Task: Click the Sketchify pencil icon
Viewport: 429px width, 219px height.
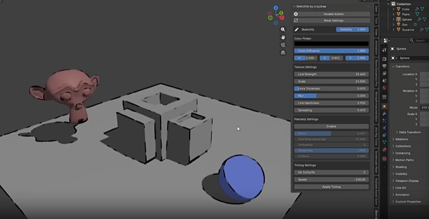Action: pyautogui.click(x=297, y=30)
